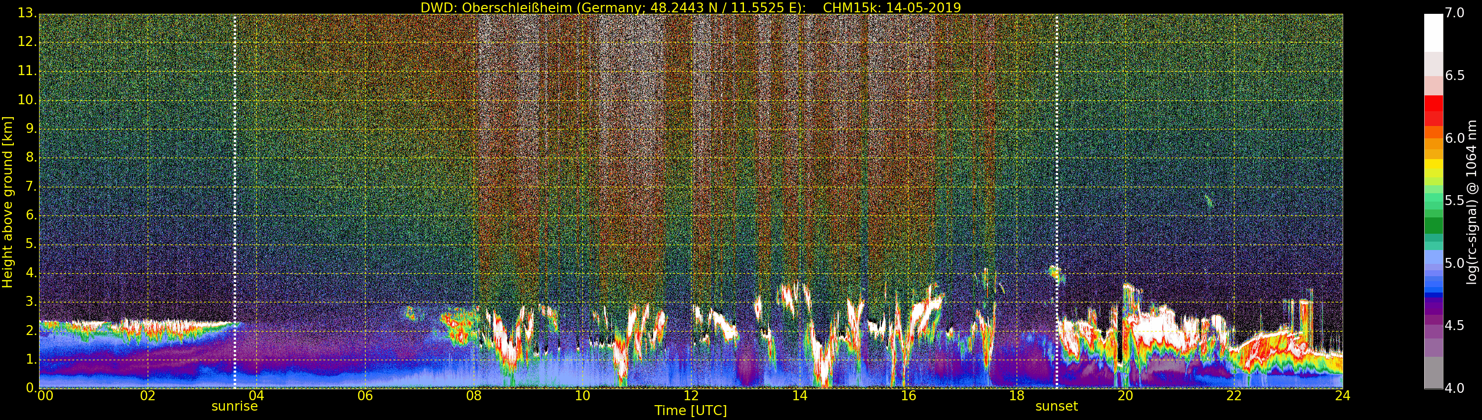Click the 'log(rc-signal) @ 1064 nm' colorbar label

click(1471, 202)
